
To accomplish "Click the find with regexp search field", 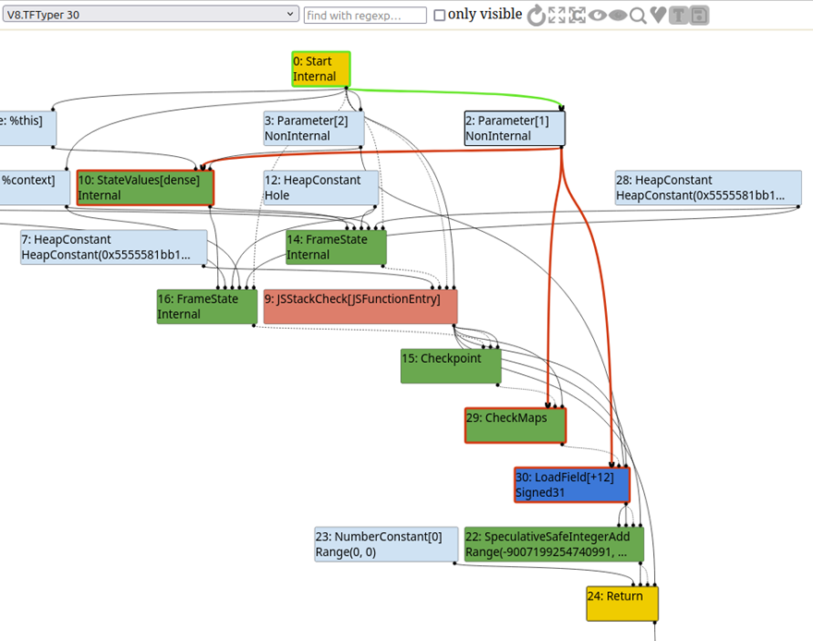I will (x=365, y=15).
